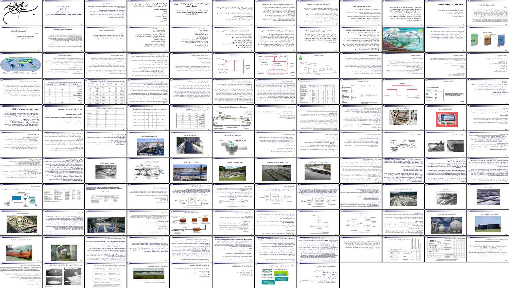Select the slide titled with B7
This screenshot has width=509, height=288.
(x=63, y=13)
